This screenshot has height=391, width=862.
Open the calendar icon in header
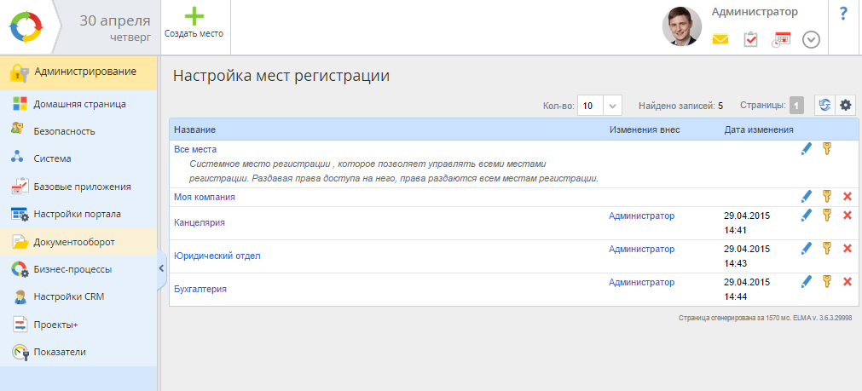pyautogui.click(x=781, y=40)
